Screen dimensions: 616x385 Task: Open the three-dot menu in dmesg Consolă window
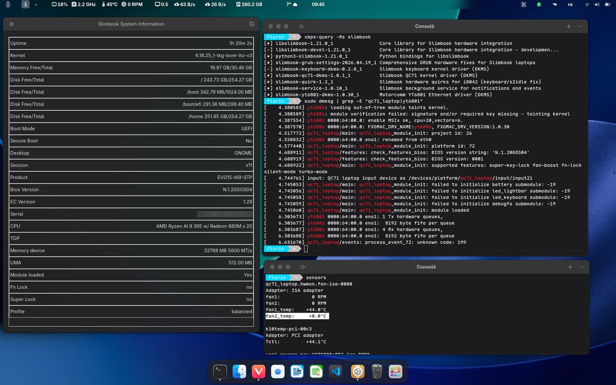click(x=580, y=26)
